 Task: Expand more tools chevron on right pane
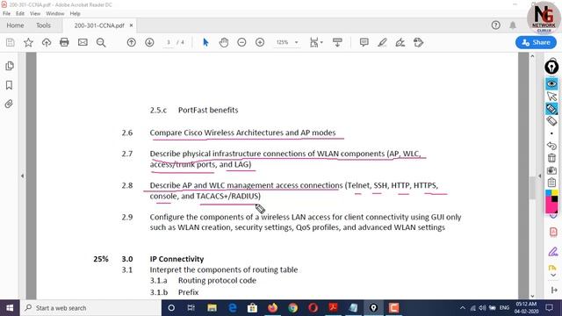(553, 275)
